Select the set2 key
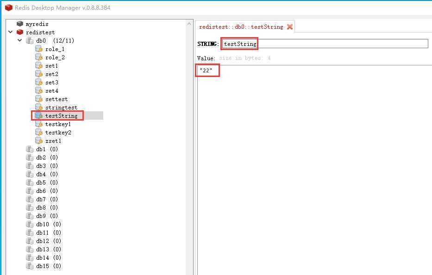 tap(51, 74)
